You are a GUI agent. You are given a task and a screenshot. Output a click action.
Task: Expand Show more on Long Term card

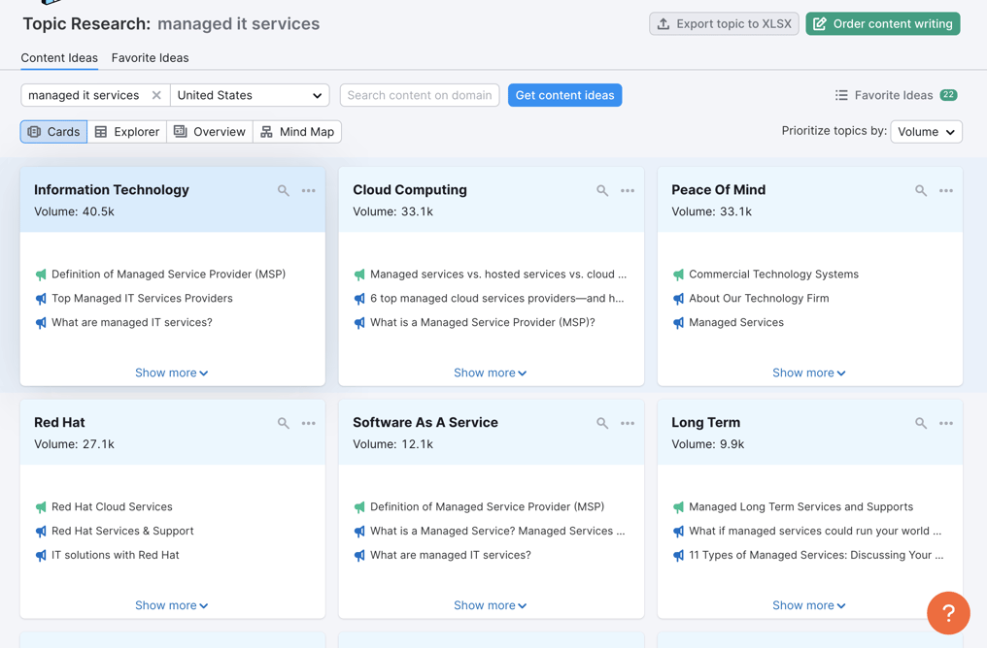[809, 605]
